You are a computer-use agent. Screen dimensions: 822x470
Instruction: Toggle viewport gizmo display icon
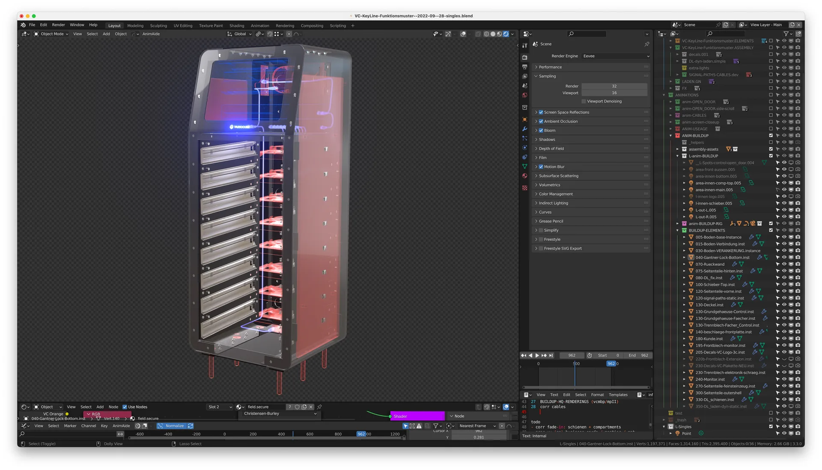[x=448, y=34]
